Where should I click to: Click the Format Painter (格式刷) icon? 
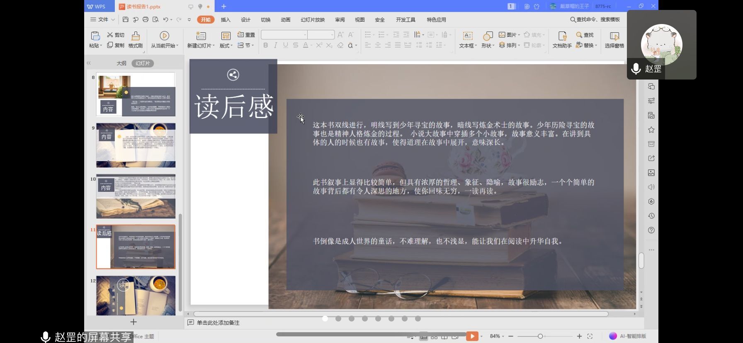pyautogui.click(x=135, y=36)
